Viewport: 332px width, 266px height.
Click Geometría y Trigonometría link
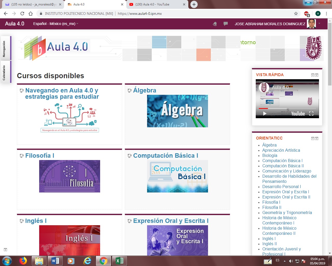(x=287, y=212)
